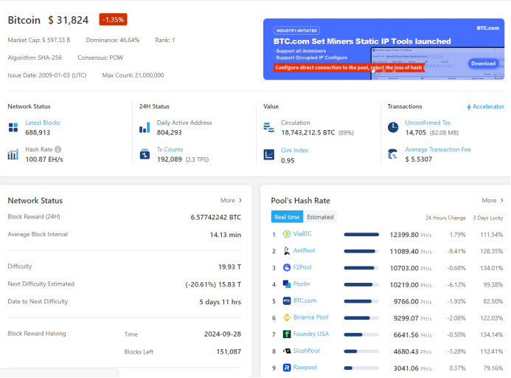511x378 pixels.
Task: Open the F2Pool pool link
Action: (x=302, y=267)
